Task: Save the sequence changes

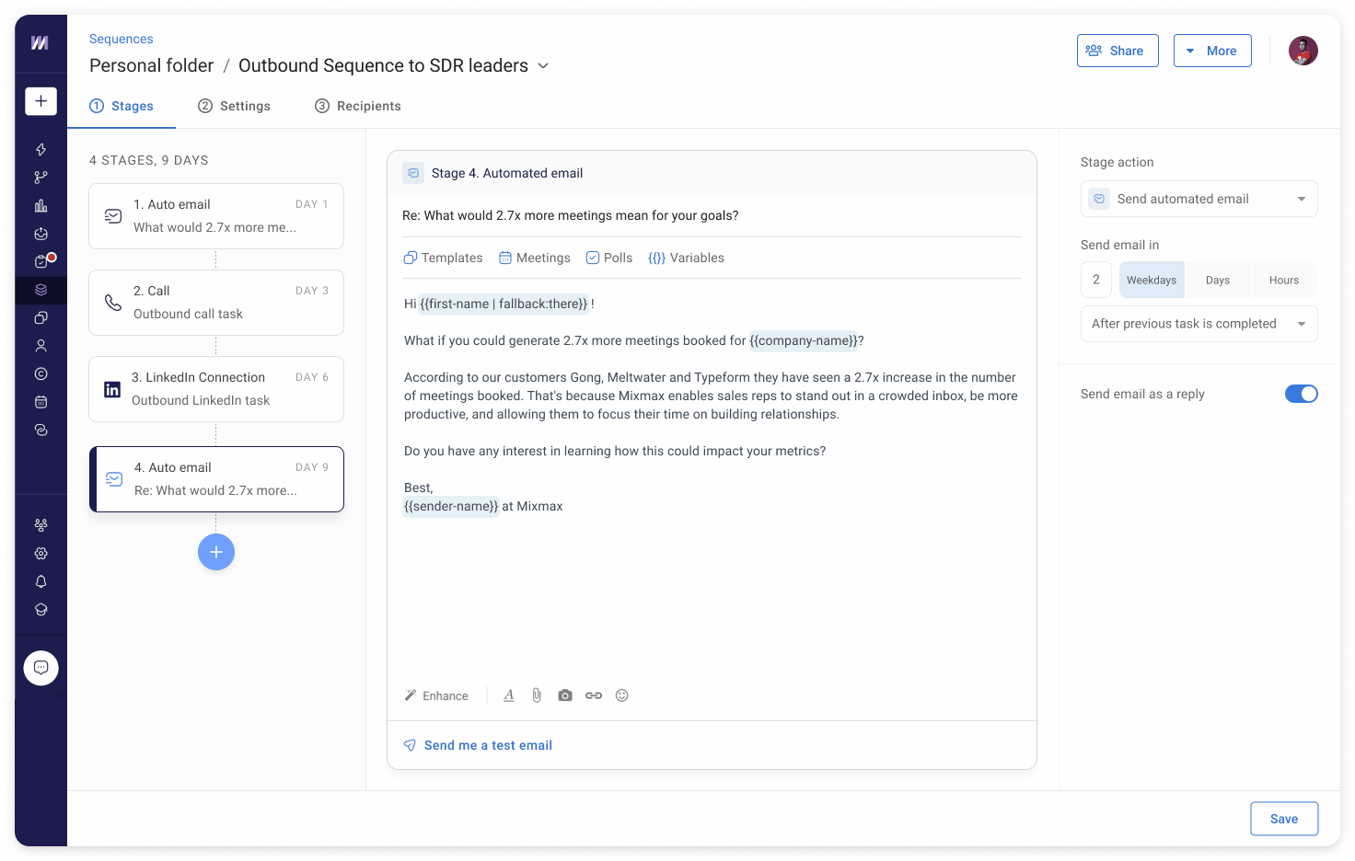Action: pyautogui.click(x=1284, y=818)
